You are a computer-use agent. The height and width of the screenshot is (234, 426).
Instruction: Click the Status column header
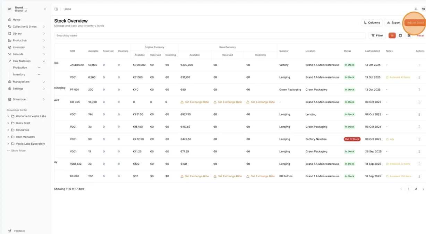(347, 51)
